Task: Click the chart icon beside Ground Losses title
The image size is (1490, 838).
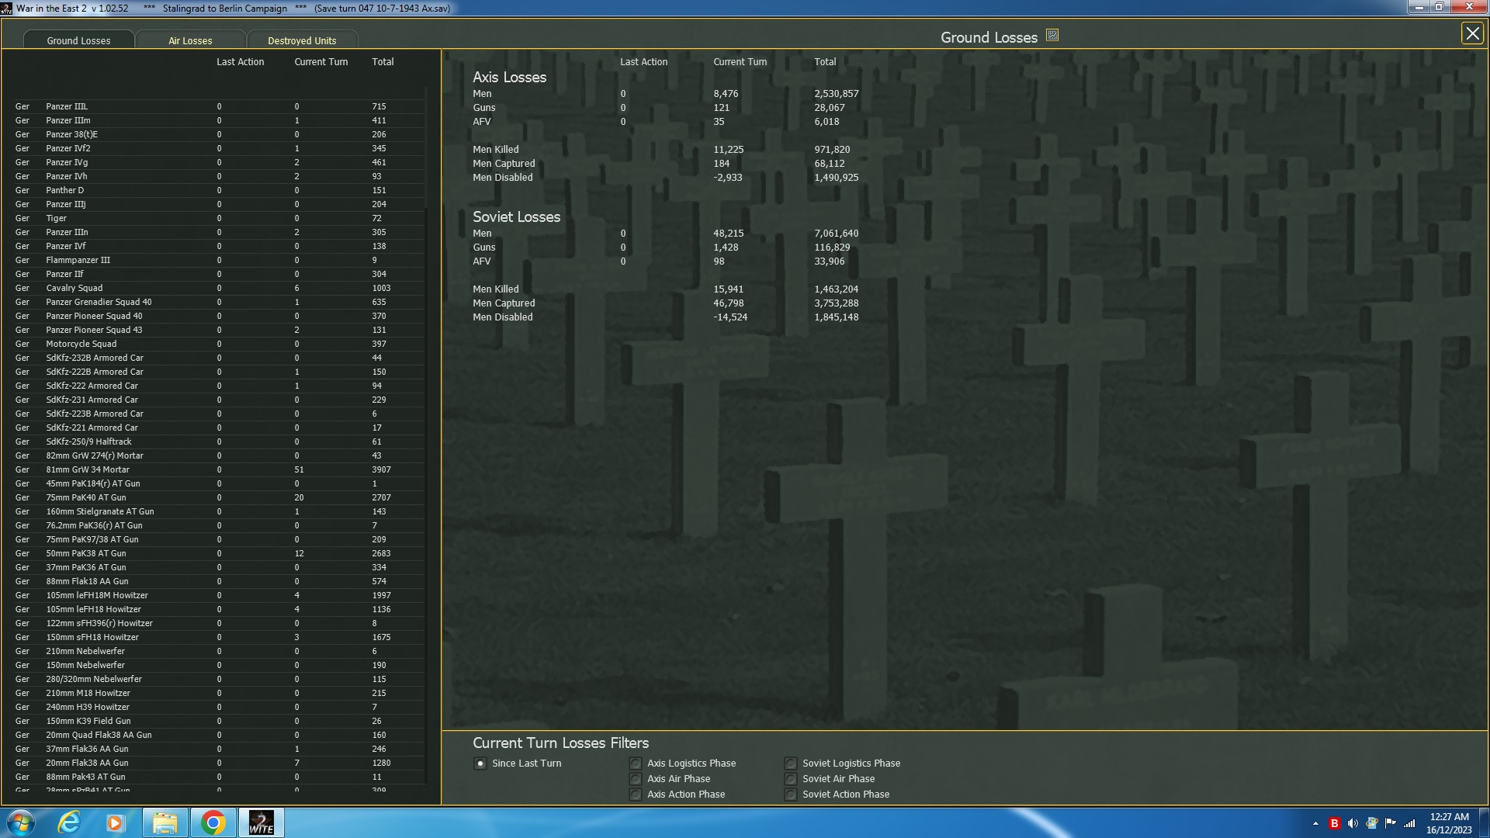Action: 1052,36
